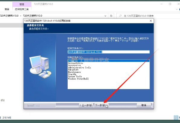Select 7-Zip in existing folders list

(109, 61)
